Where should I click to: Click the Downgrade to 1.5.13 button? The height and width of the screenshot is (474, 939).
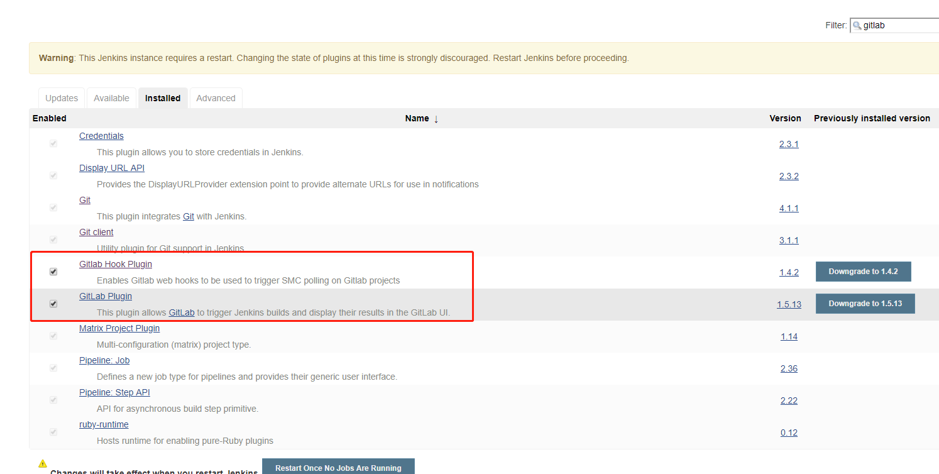coord(865,304)
